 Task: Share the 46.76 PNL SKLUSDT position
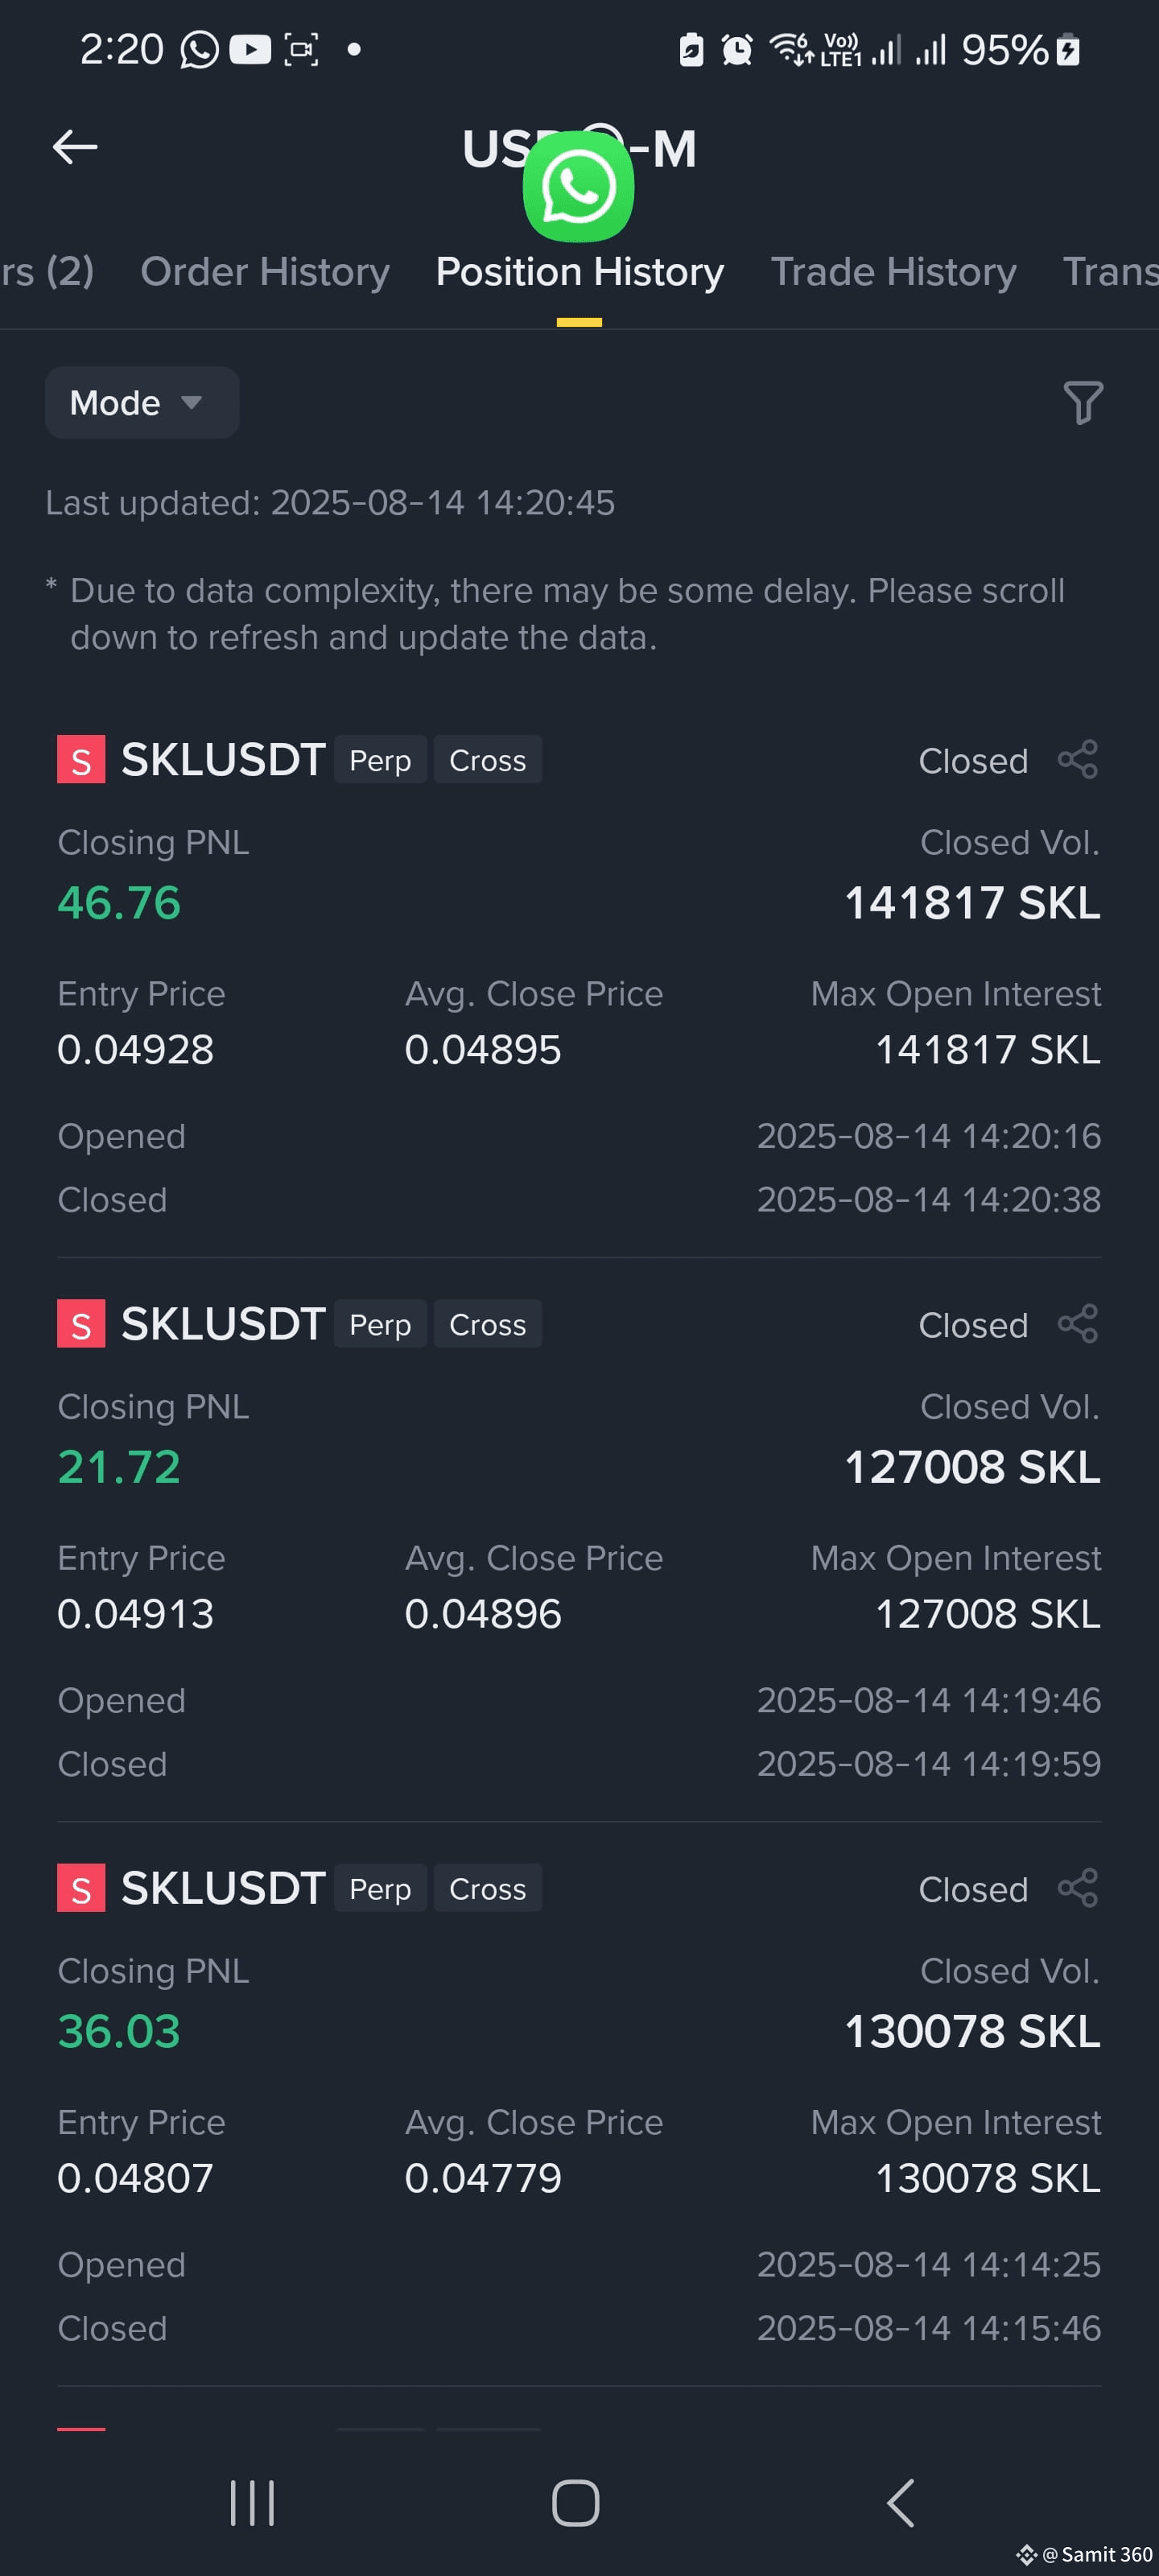pos(1078,759)
